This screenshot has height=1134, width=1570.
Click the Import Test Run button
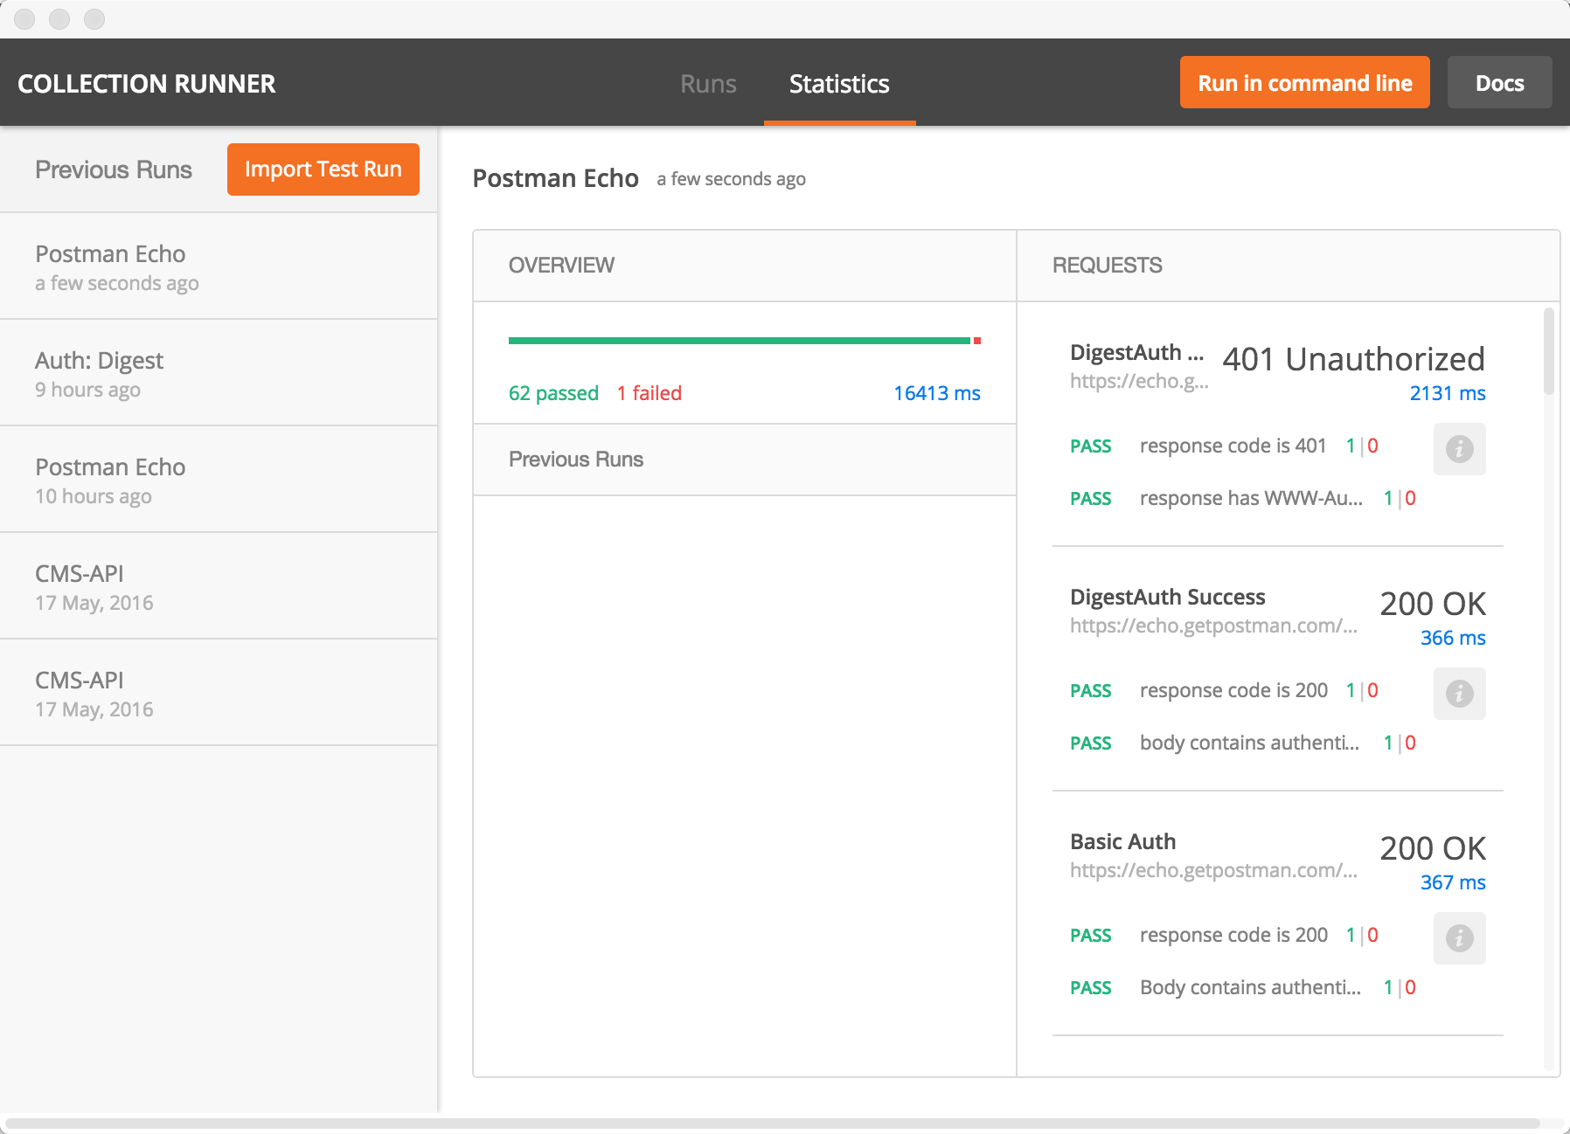pyautogui.click(x=323, y=169)
